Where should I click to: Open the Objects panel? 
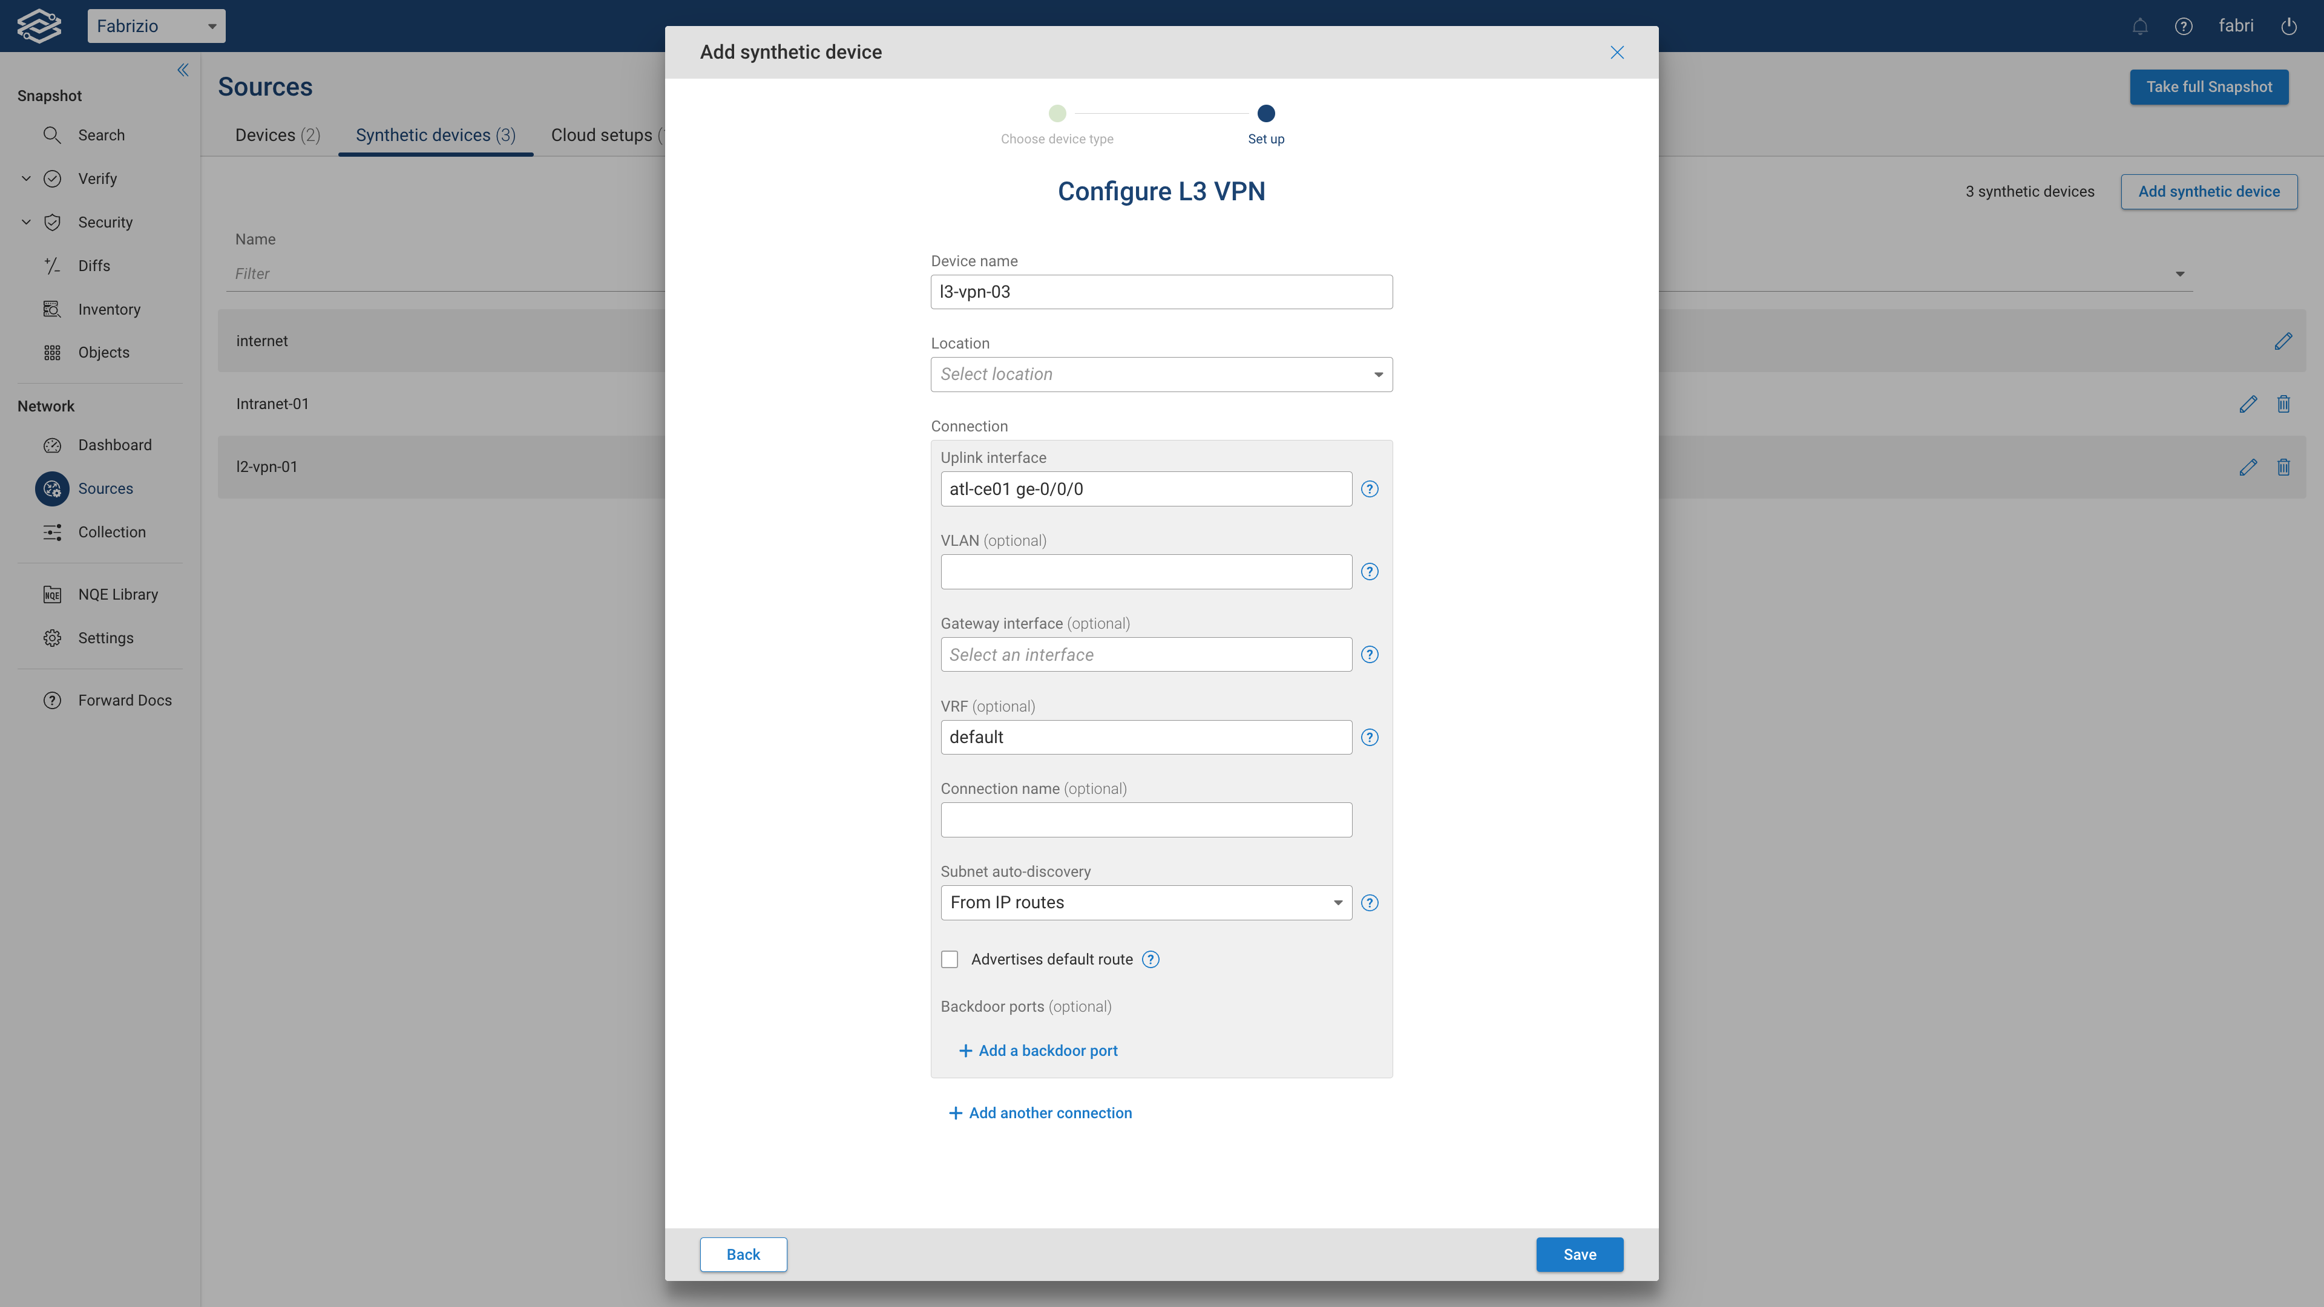103,352
